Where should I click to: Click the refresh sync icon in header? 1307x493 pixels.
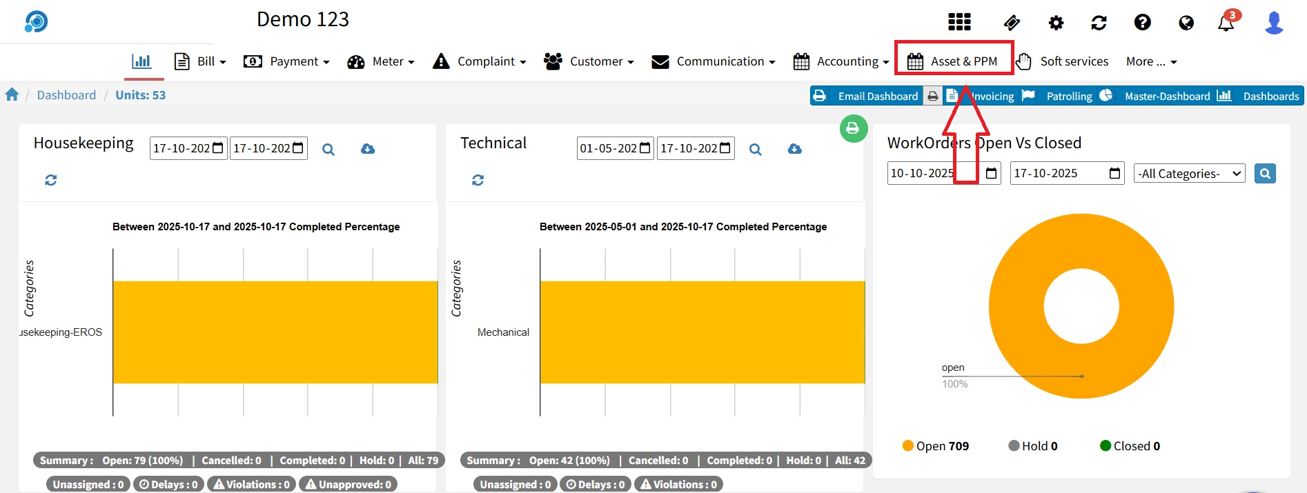click(x=1099, y=23)
